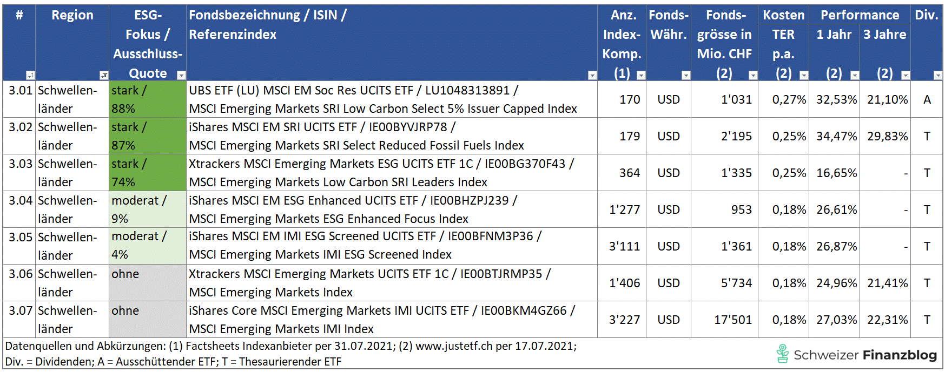Open the sort dropdown in the # column
The image size is (945, 372).
[x=30, y=76]
